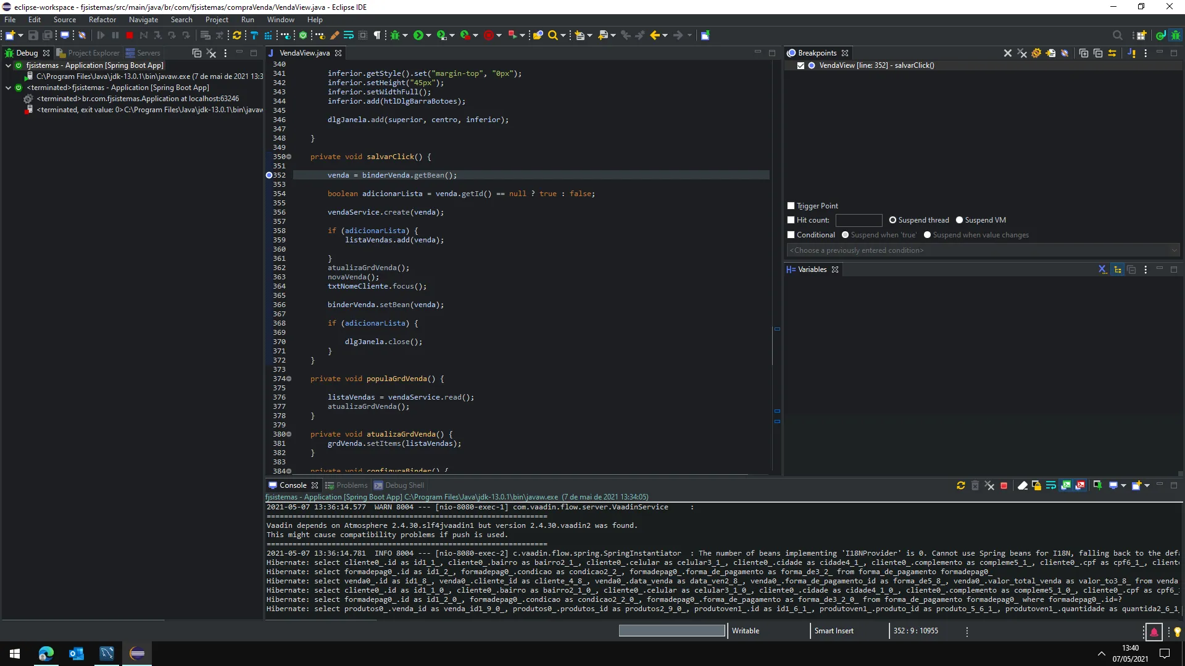Click the Run green play icon
The width and height of the screenshot is (1185, 666).
pyautogui.click(x=418, y=36)
